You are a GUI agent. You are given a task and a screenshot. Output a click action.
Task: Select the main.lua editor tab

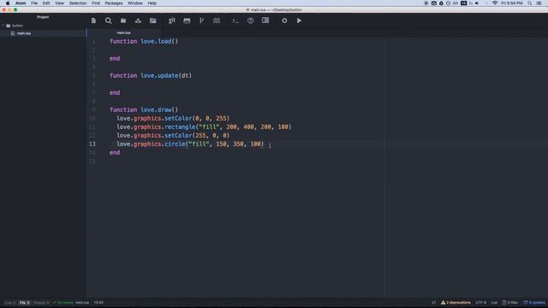(x=123, y=33)
